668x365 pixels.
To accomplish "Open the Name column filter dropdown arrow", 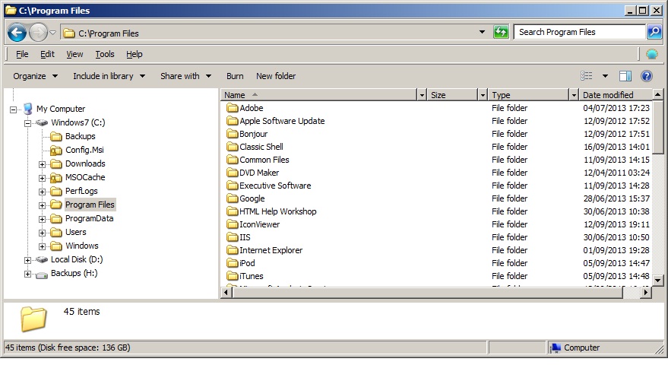I will pyautogui.click(x=422, y=95).
